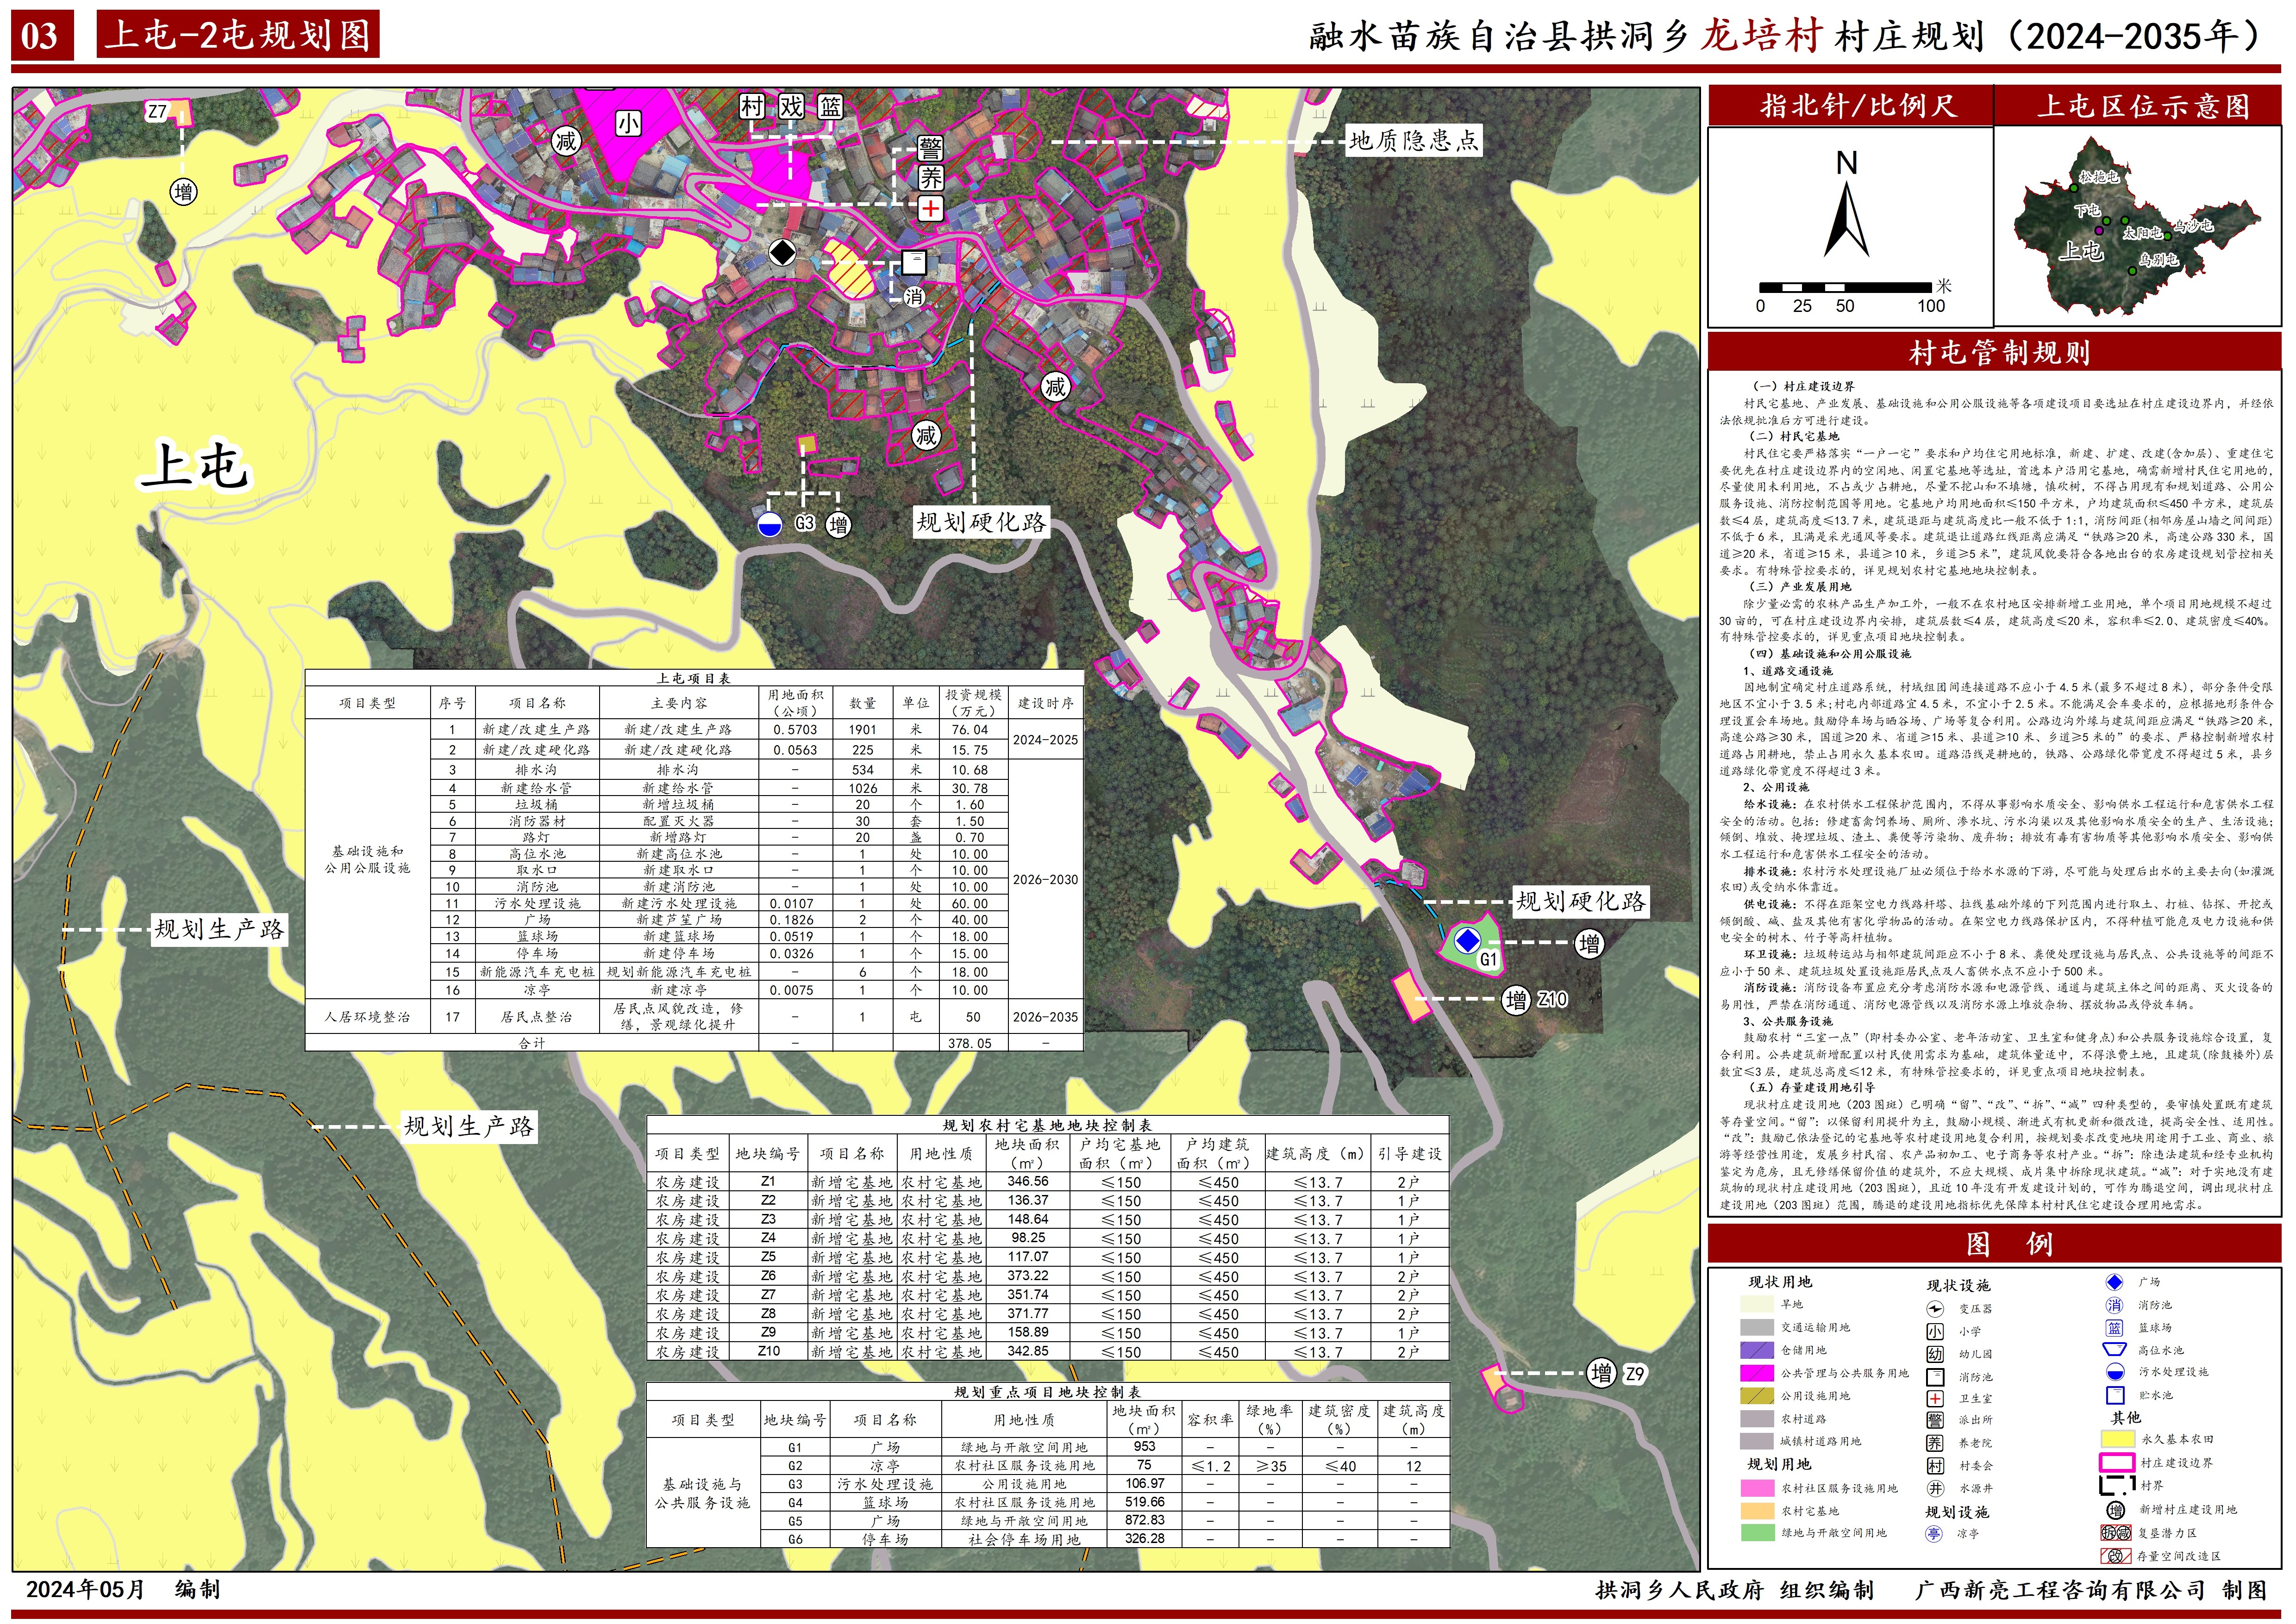Click the 村屯管制规则 section header
2296x1624 pixels.
1998,352
